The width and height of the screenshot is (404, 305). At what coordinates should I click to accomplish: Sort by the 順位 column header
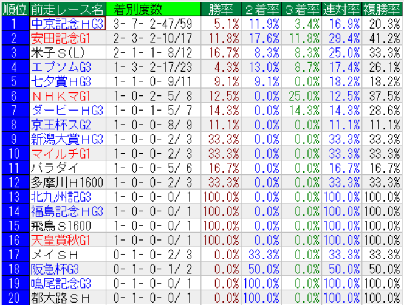coord(15,9)
